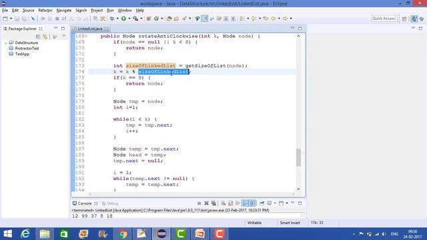427x240 pixels.
Task: Open the Open Console dropdown arrow
Action: [287, 203]
